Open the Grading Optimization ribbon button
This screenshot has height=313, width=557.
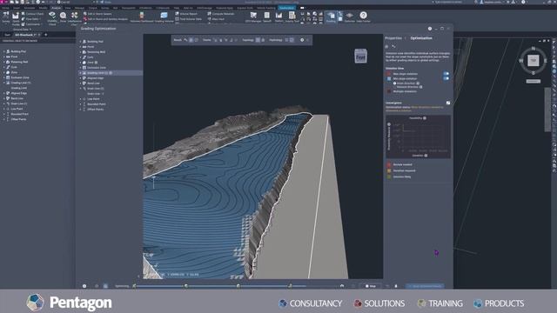pyautogui.click(x=331, y=17)
